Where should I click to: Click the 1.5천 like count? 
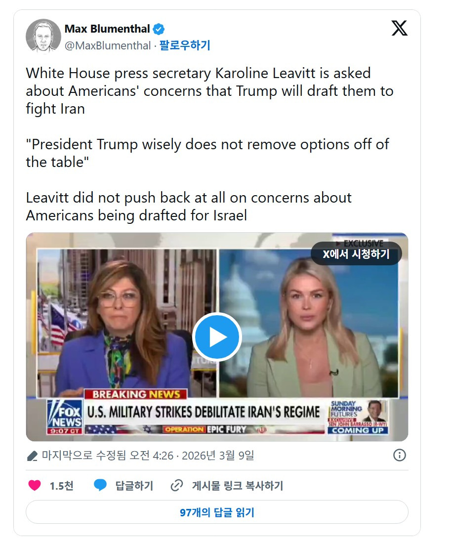[x=61, y=486]
